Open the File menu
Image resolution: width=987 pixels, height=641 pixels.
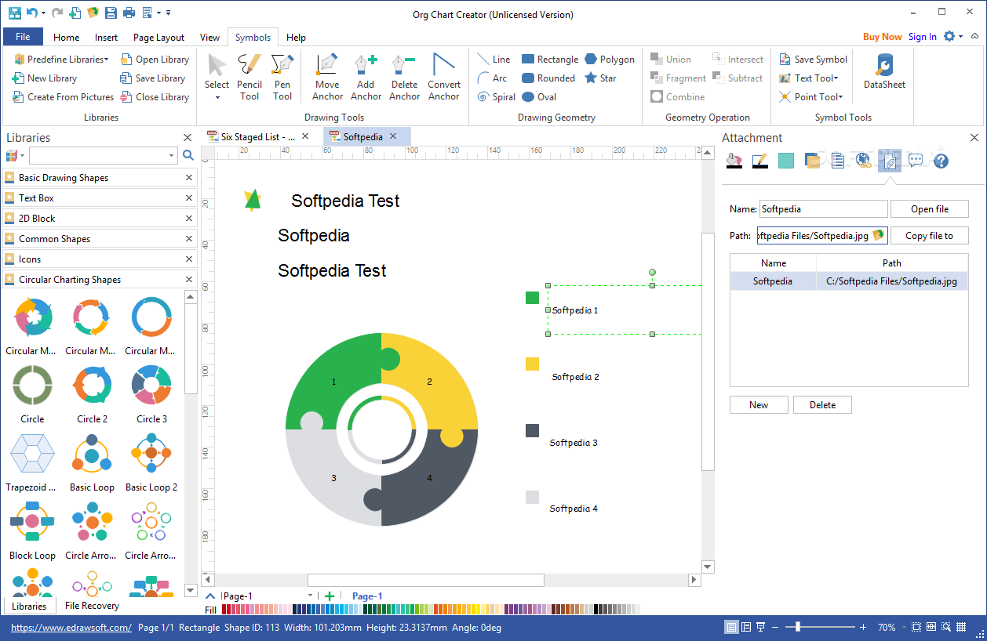point(23,37)
